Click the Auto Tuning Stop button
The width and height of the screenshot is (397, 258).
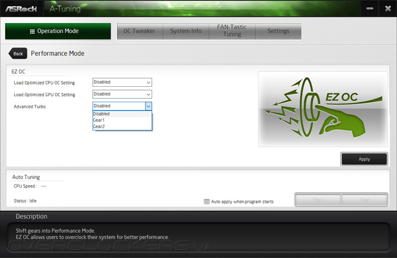364,199
